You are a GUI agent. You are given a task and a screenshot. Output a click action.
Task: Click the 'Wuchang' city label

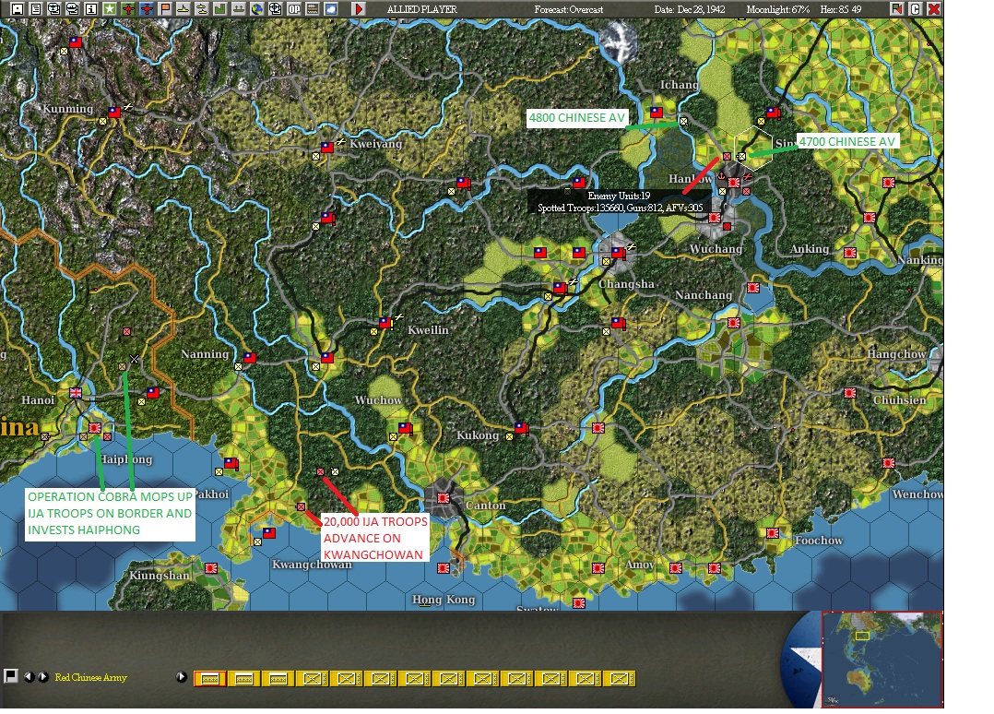[x=716, y=248]
